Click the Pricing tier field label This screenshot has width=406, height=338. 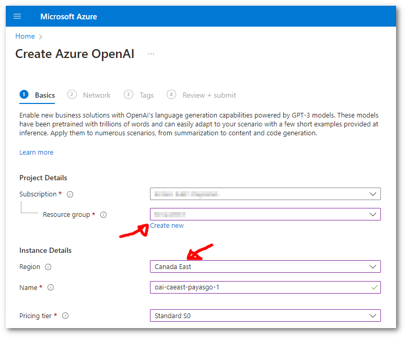click(x=36, y=316)
